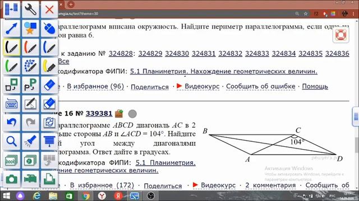Screen dimensions: 359x201
Task: Undo the last action
Action: coord(11,122)
